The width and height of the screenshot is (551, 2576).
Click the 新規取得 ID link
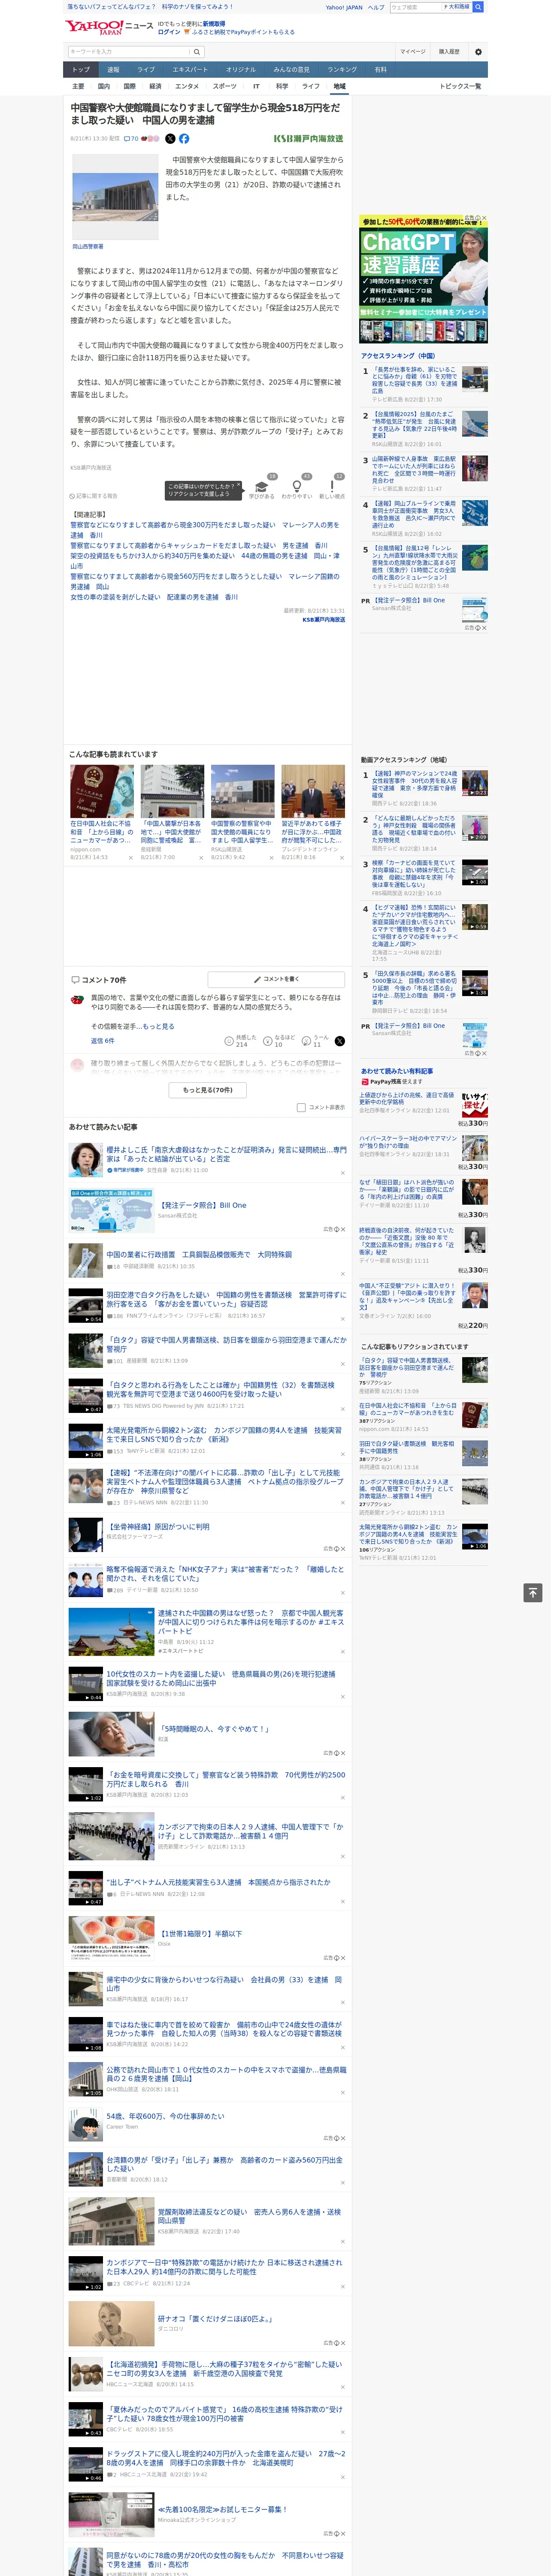[x=214, y=23]
